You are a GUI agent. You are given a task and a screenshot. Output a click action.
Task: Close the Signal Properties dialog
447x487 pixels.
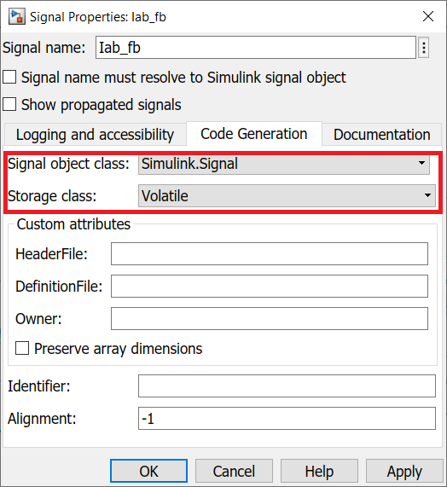[428, 16]
